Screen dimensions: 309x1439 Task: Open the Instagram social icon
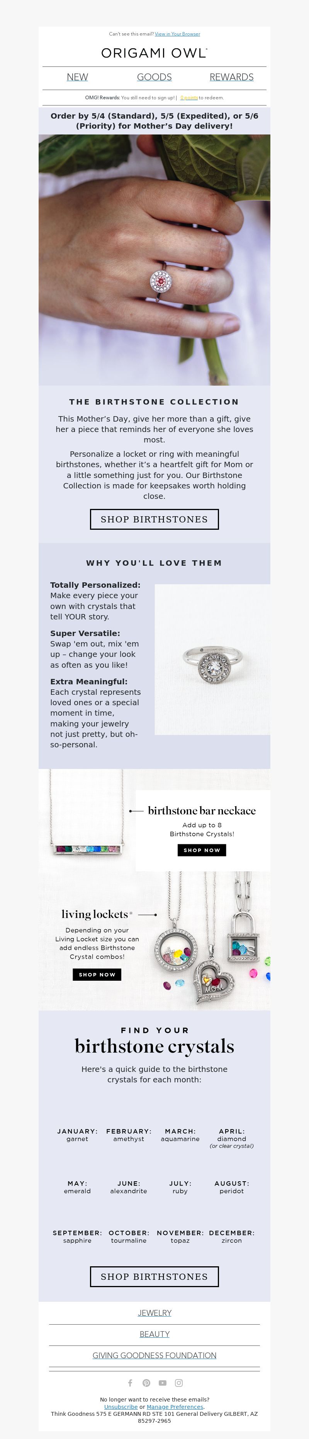179,1383
